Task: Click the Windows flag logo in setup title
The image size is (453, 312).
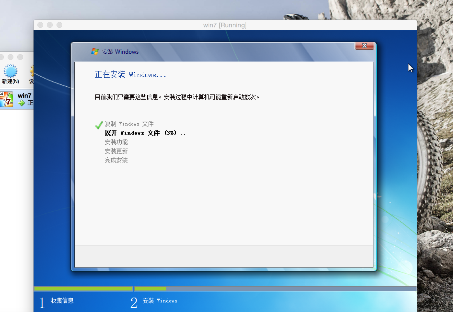Action: (x=95, y=51)
